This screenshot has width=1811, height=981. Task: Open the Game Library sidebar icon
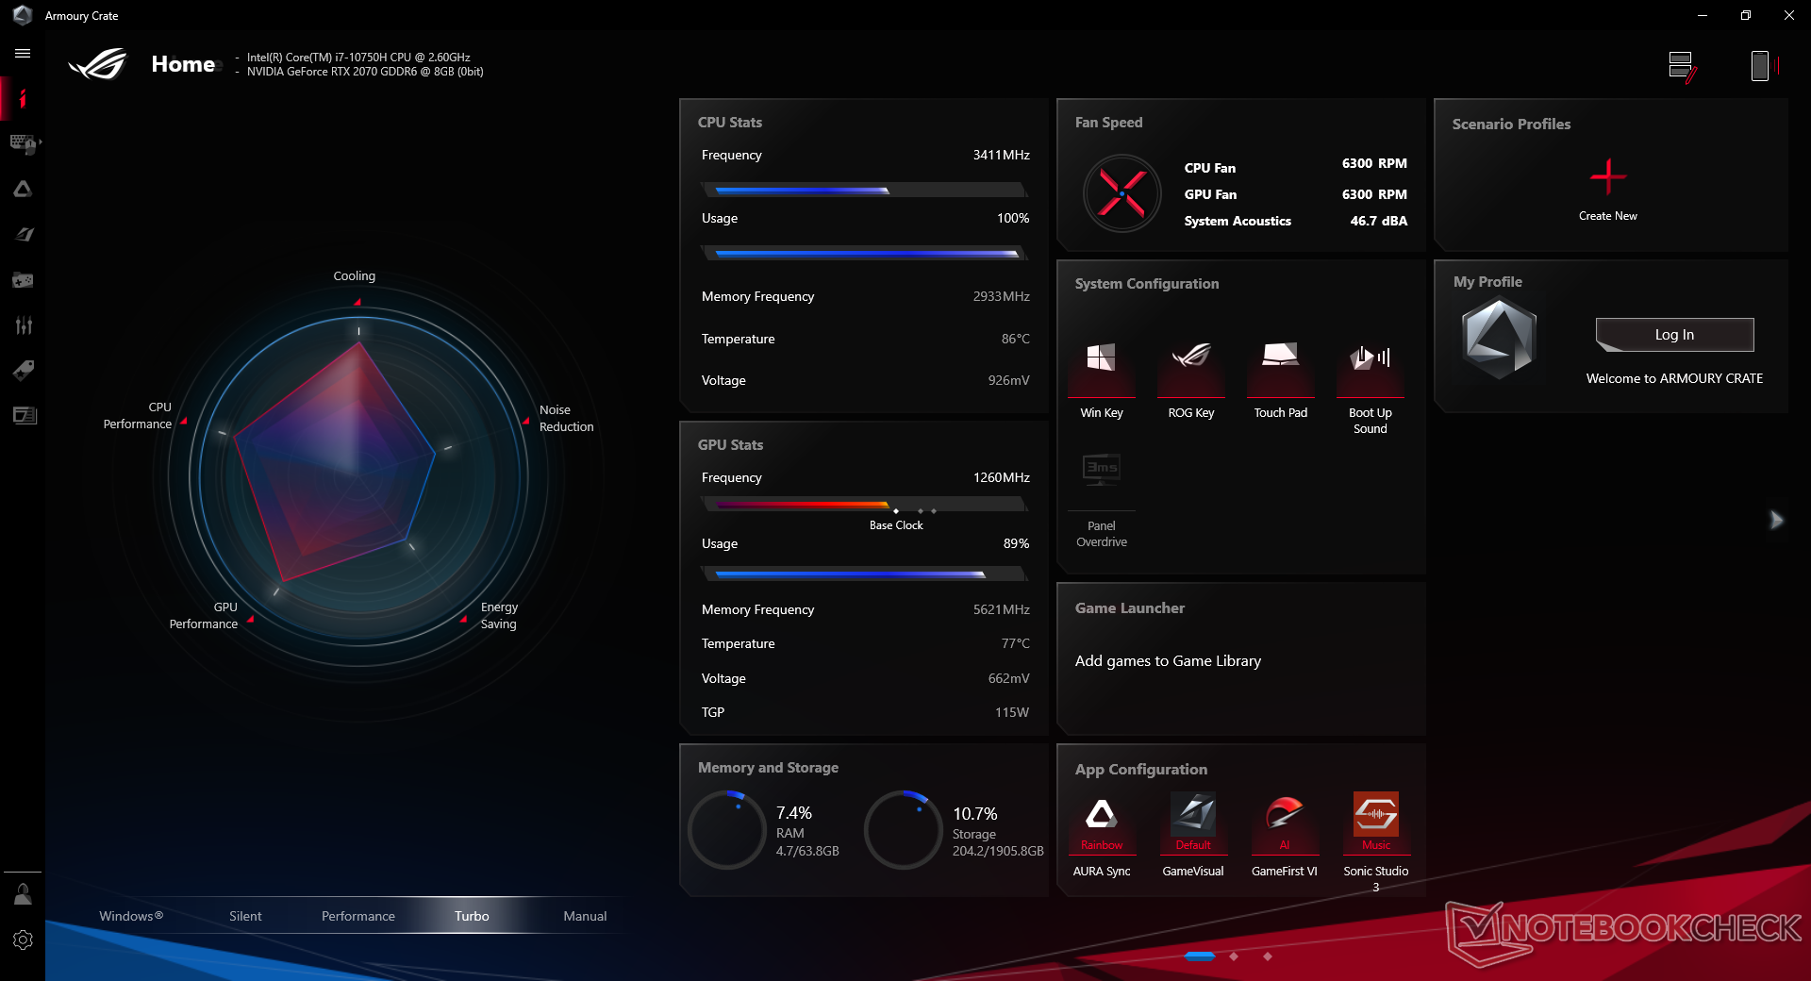coord(23,280)
